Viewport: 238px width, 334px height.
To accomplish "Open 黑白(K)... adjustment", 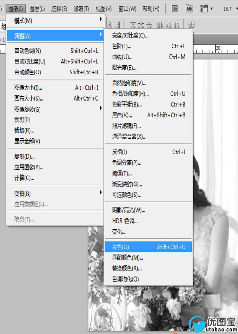I will pyautogui.click(x=148, y=115).
